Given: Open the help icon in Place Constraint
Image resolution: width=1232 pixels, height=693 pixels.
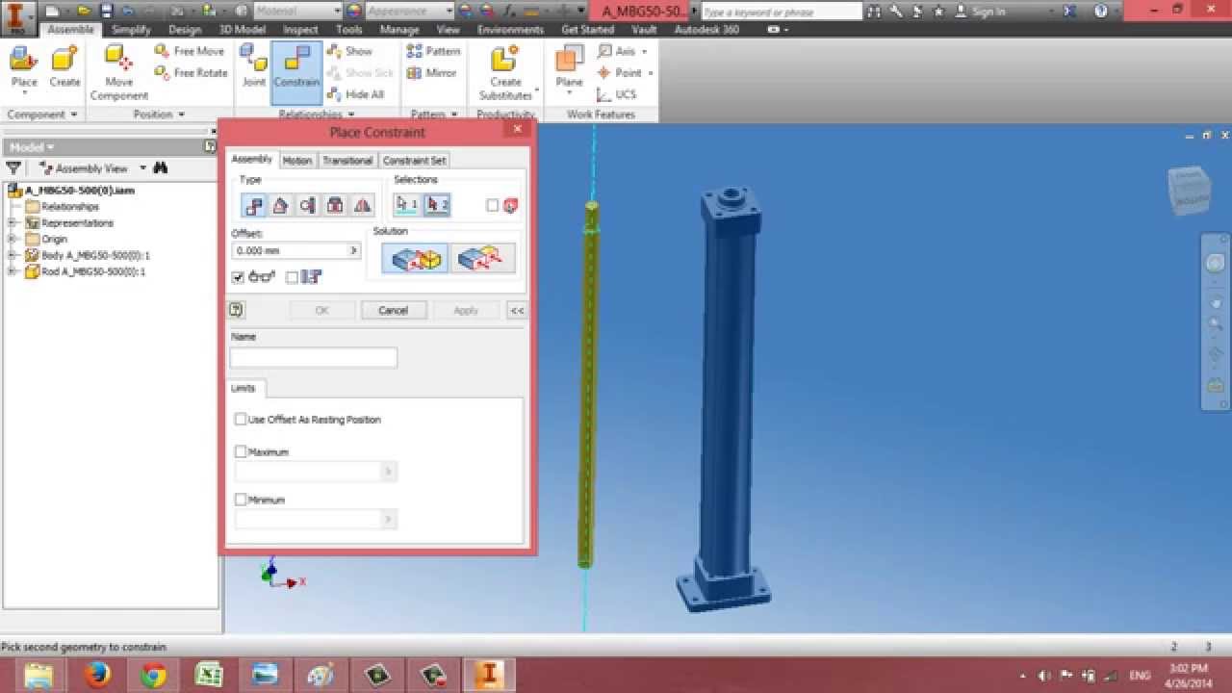Looking at the screenshot, I should (x=237, y=310).
